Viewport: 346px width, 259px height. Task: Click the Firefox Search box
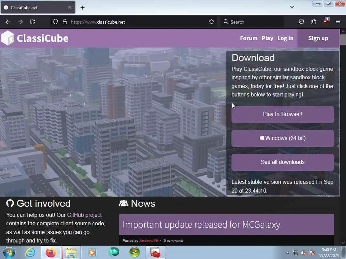(x=252, y=22)
